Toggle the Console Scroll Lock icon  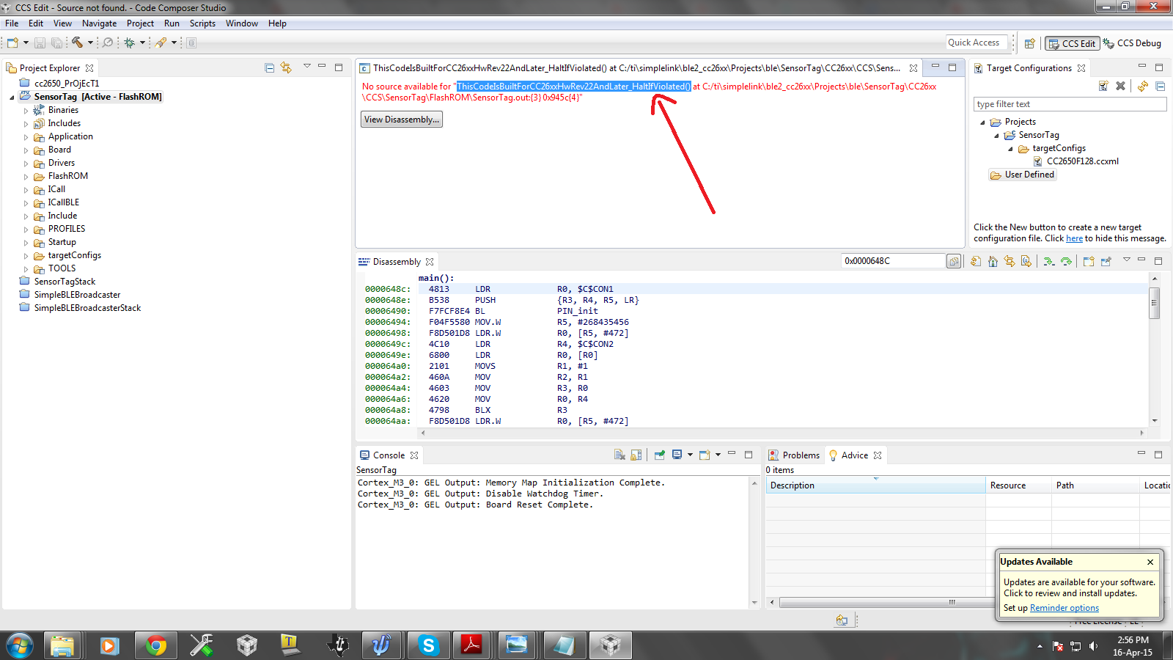[x=636, y=455]
